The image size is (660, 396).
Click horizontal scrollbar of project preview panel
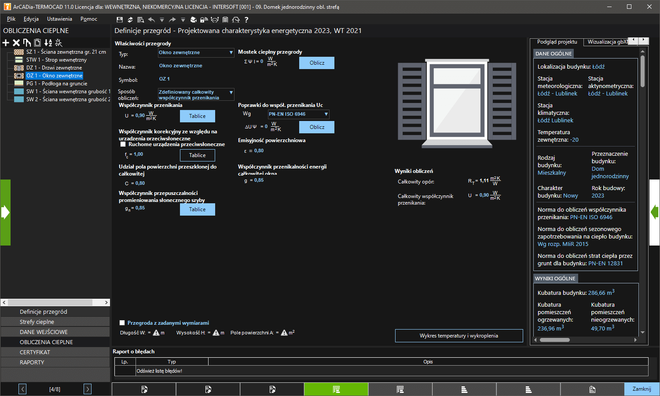tap(585, 340)
